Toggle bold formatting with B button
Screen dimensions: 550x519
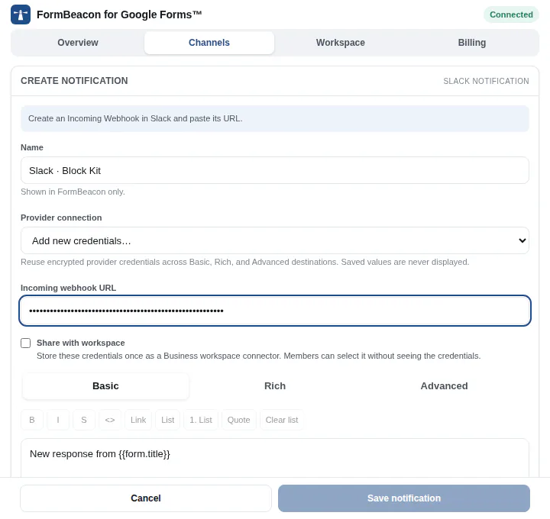32,420
